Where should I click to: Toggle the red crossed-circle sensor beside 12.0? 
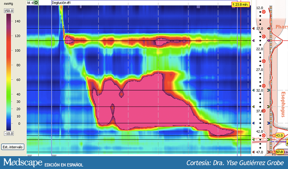pos(264,12)
